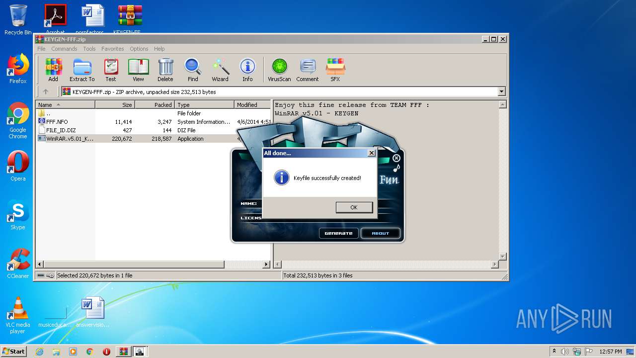Screen dimensions: 636x358
Task: Click Internet Explorer taskbar icon
Action: pyautogui.click(x=40, y=352)
